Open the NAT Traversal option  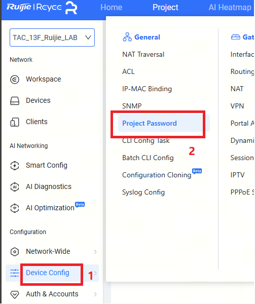click(143, 55)
